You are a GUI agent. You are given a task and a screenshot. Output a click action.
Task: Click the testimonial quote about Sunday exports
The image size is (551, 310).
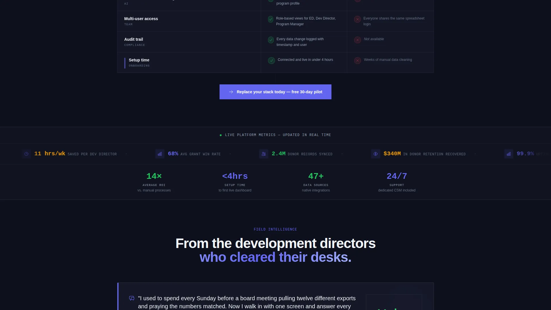(x=247, y=303)
